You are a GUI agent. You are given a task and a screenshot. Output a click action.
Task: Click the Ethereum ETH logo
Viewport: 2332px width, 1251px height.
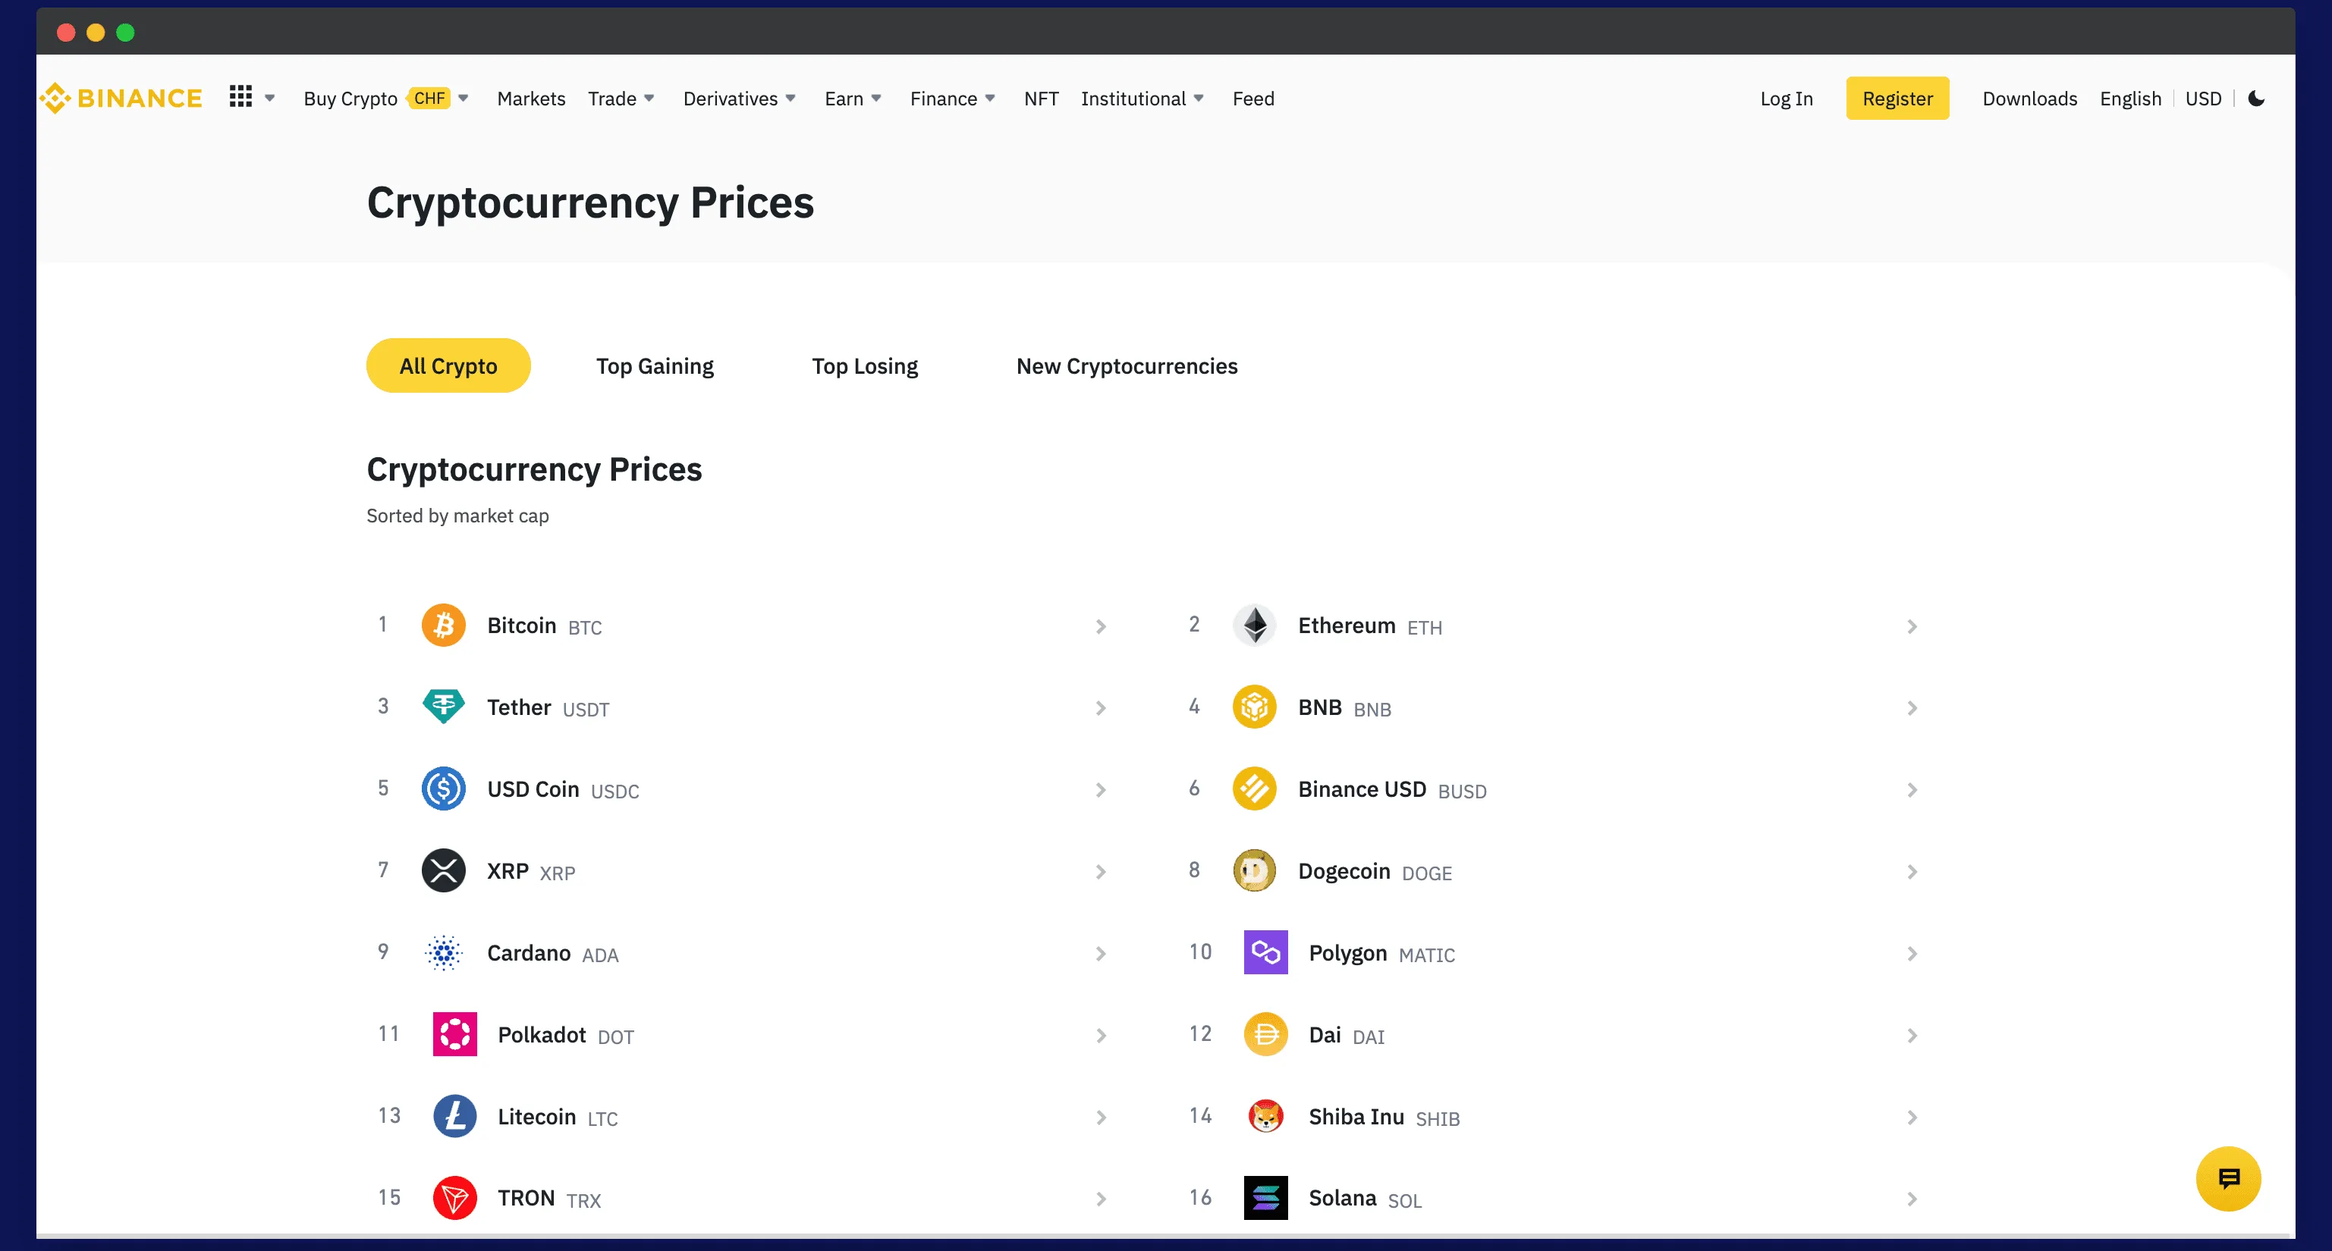(x=1254, y=624)
